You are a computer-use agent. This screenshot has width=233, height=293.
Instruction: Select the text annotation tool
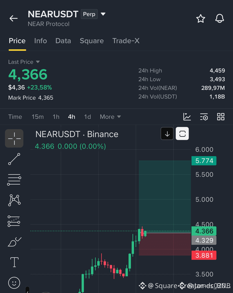pos(14,262)
